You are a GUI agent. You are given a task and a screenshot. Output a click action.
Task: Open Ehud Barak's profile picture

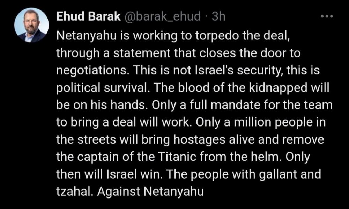click(x=32, y=25)
